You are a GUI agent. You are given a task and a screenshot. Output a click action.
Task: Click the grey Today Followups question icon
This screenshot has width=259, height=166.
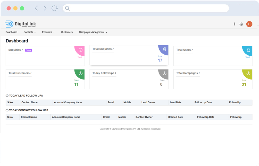point(164,73)
